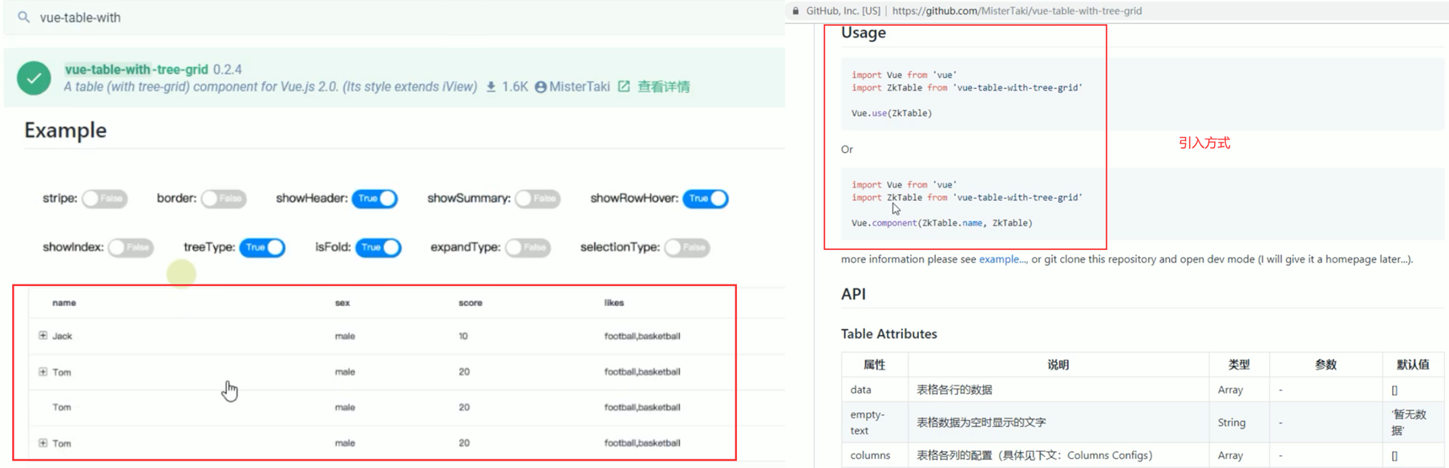Click the 参数 column header

[1326, 365]
